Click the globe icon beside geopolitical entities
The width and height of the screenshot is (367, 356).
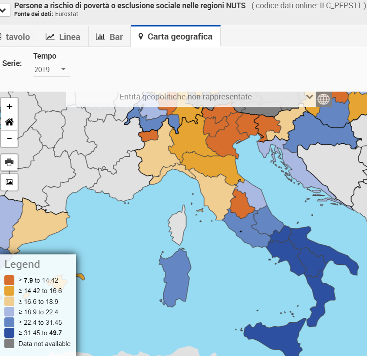[323, 99]
